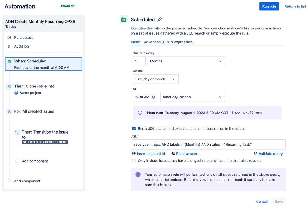The width and height of the screenshot is (308, 209).
Task: Click the circle next to nested Add component
Action: click(x=17, y=161)
